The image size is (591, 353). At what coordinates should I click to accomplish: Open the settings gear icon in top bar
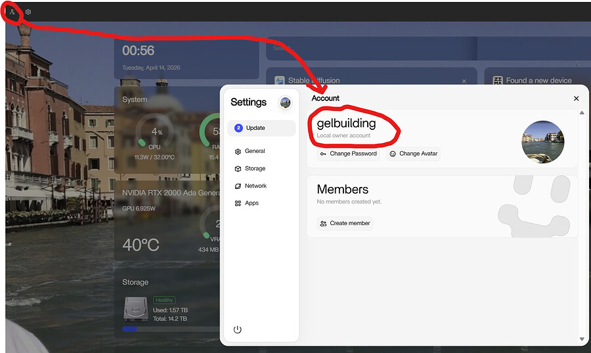[x=28, y=12]
